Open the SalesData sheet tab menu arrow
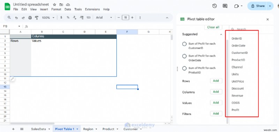 [x=49, y=129]
